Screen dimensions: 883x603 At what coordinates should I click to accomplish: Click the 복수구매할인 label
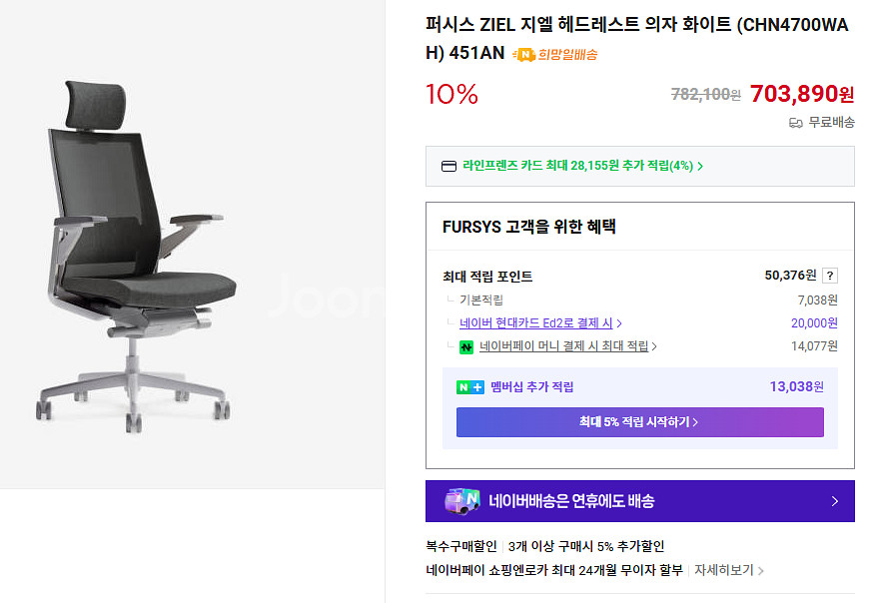[x=461, y=546]
